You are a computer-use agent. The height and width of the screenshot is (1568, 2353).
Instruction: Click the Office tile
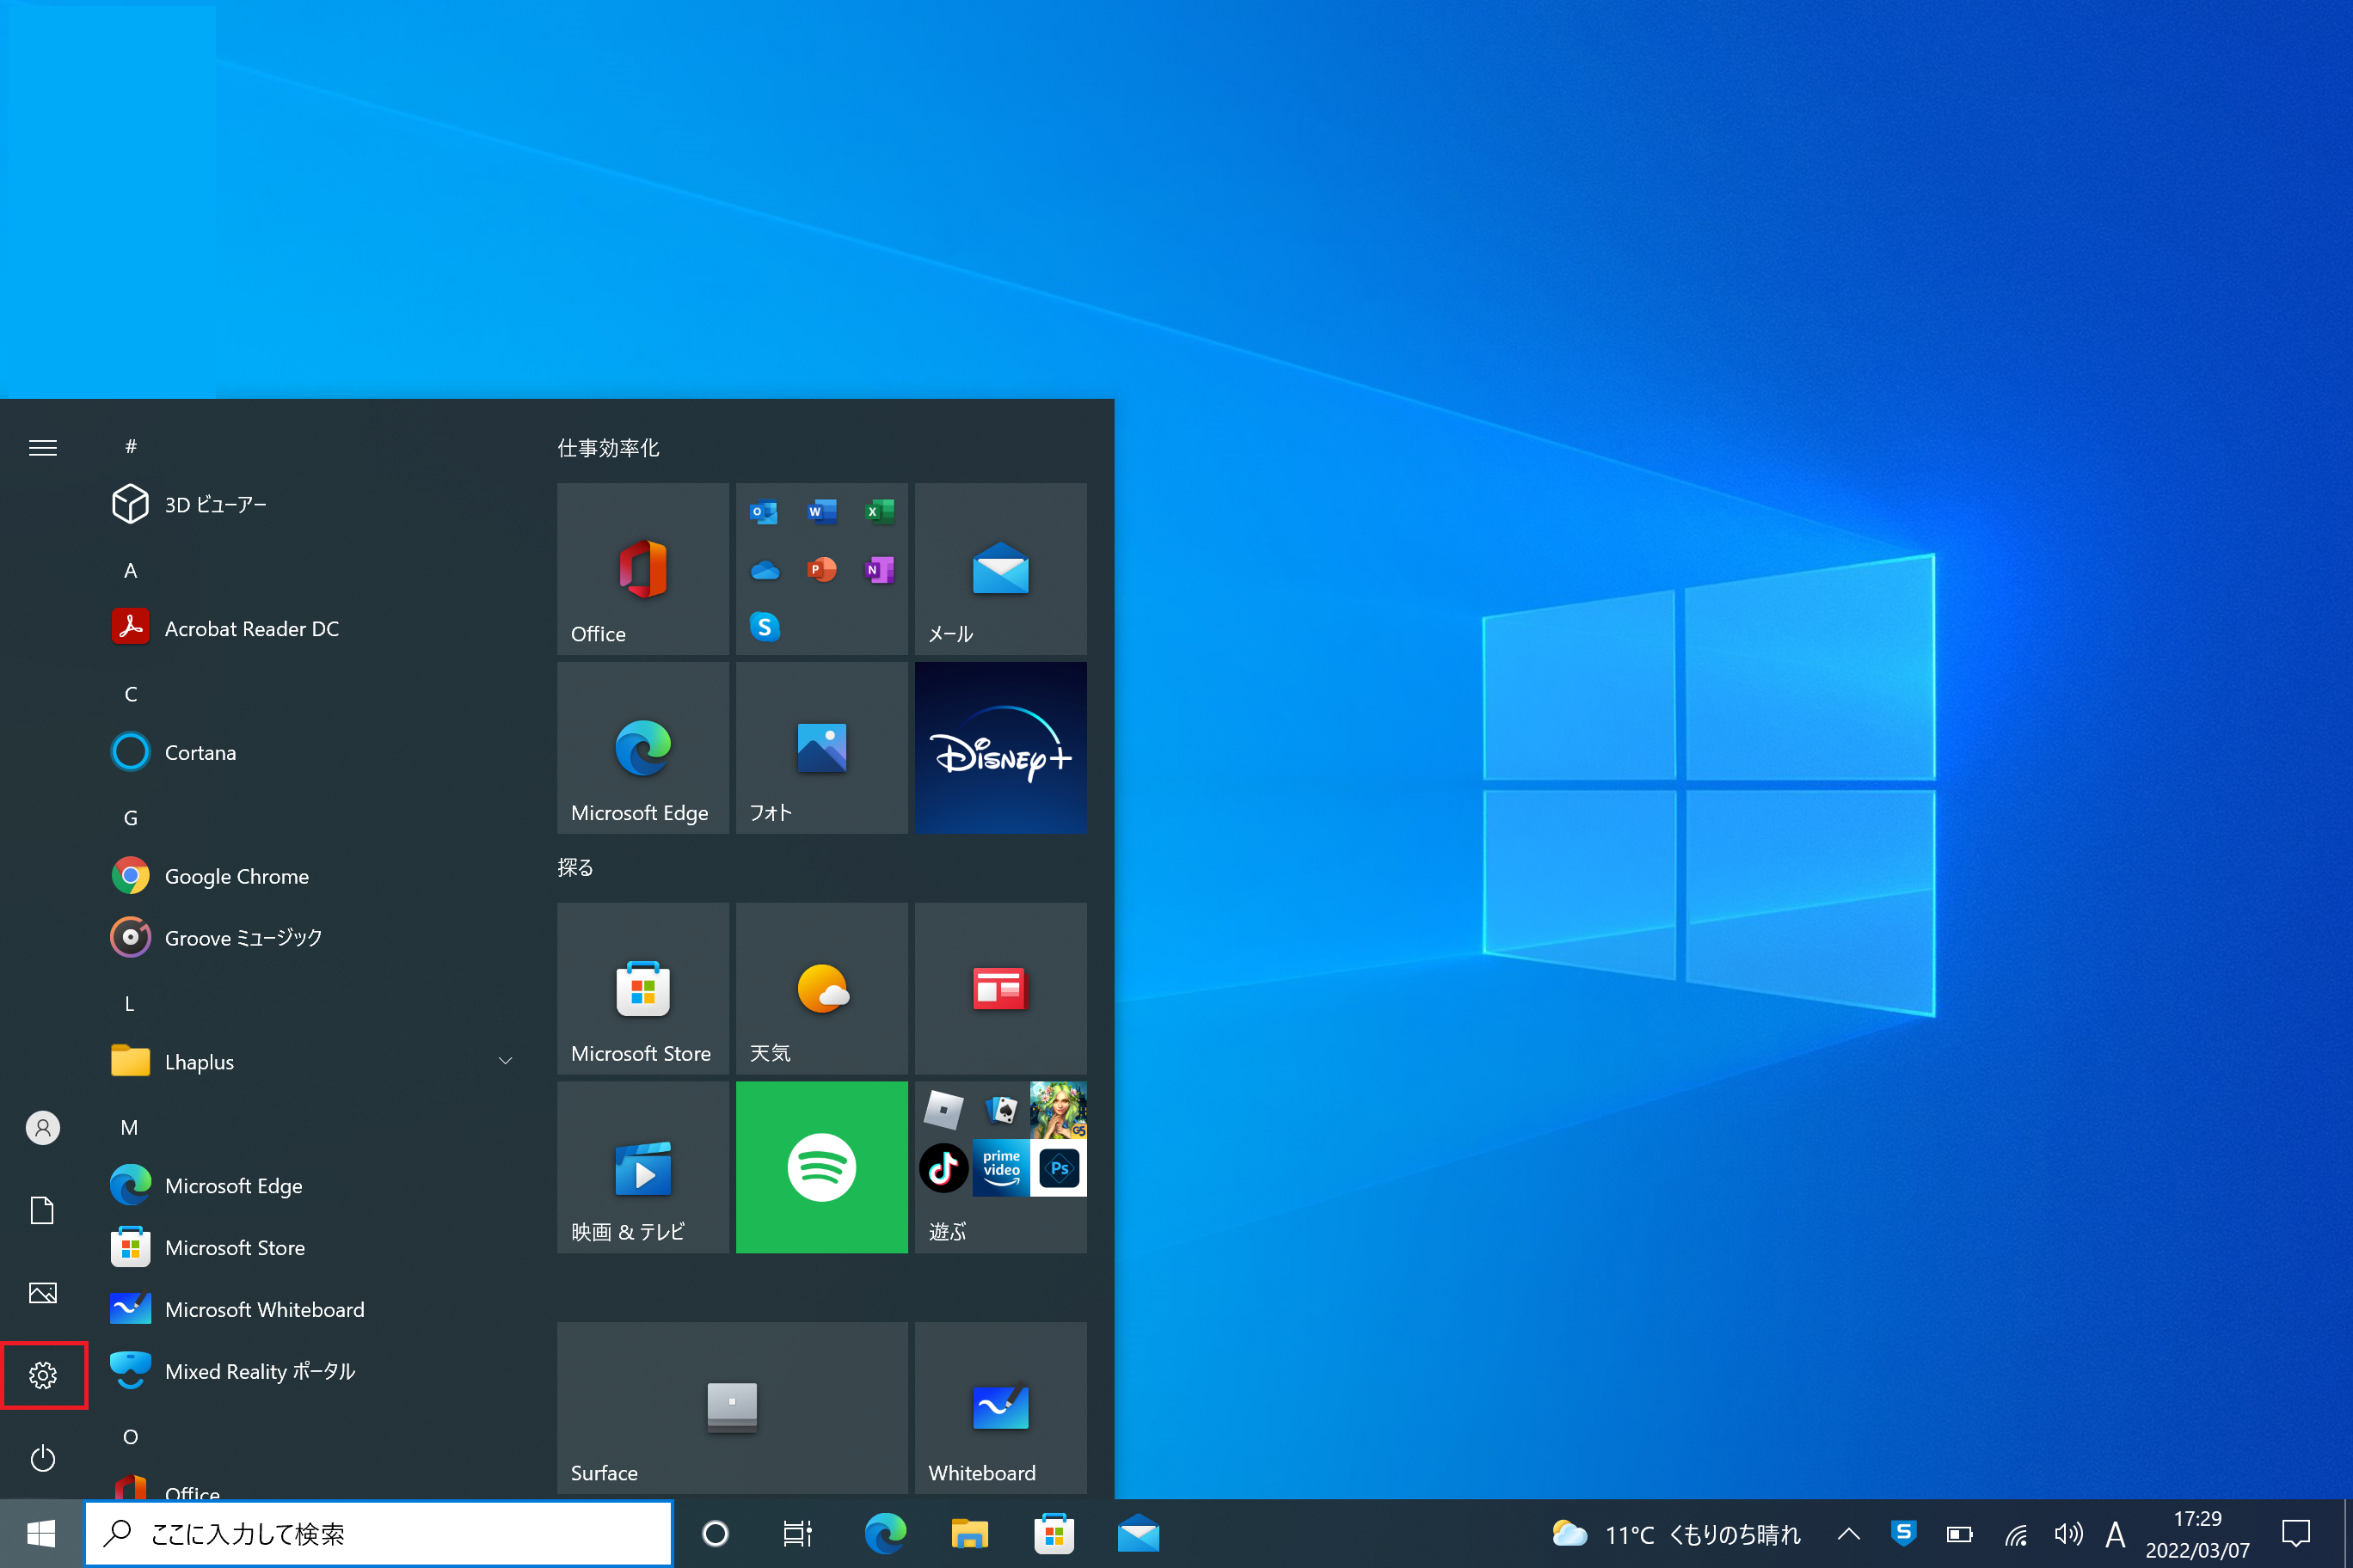(643, 569)
